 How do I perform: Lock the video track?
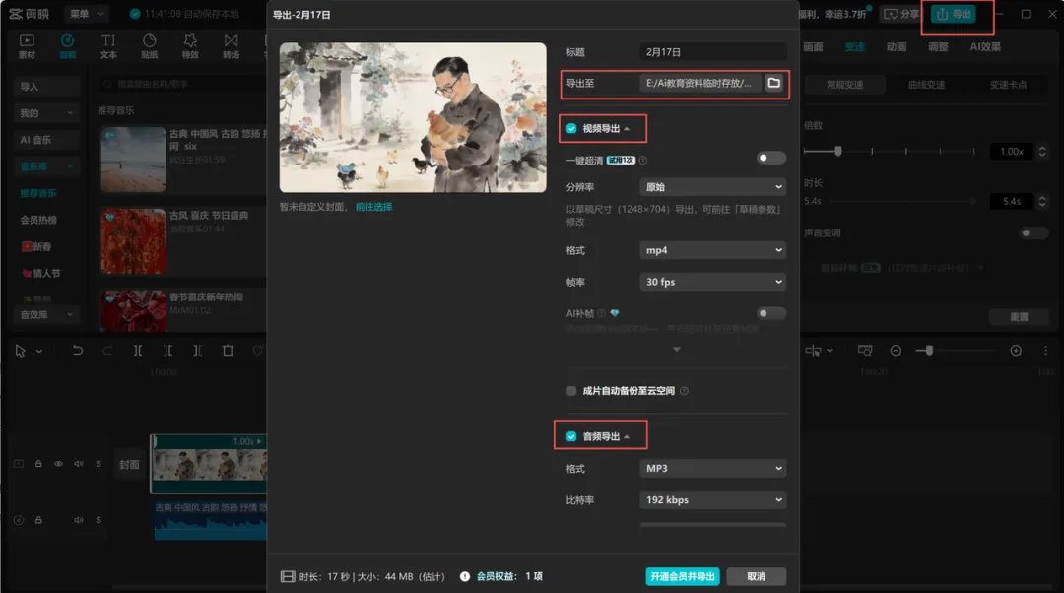tap(38, 463)
